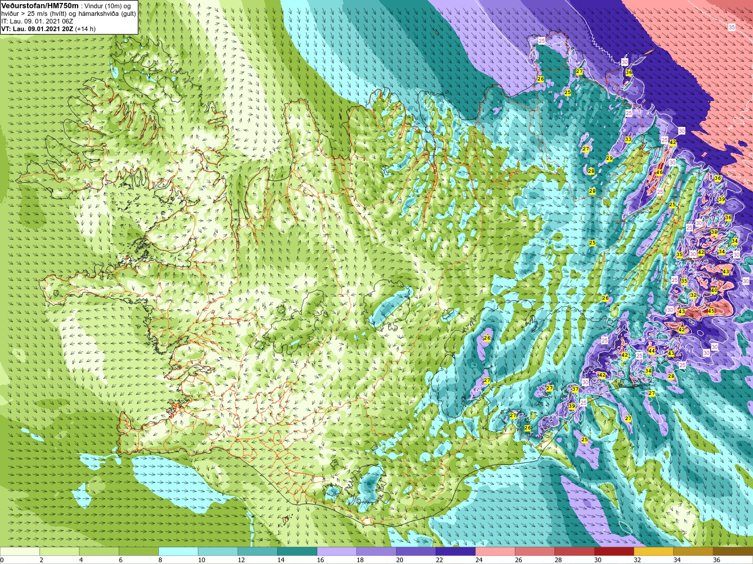Click the legend scale number '30'
The image size is (753, 564).
tap(598, 560)
